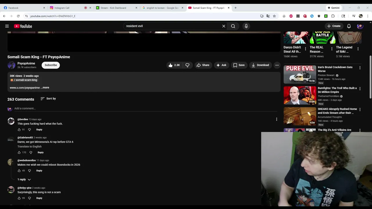Dislike @webelosevilos's comment
372x209 pixels.
(29, 171)
